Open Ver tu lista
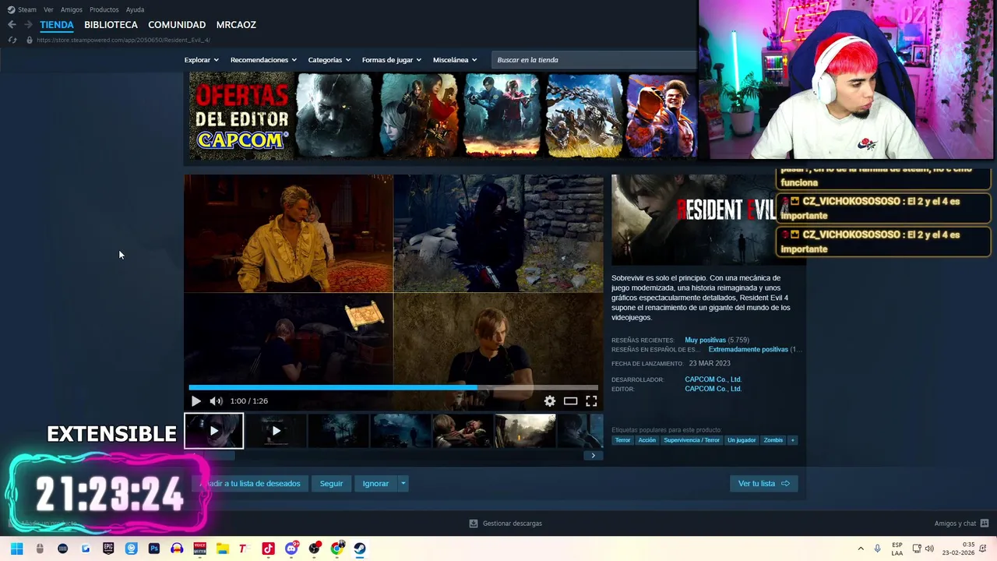The width and height of the screenshot is (997, 561). coord(763,484)
